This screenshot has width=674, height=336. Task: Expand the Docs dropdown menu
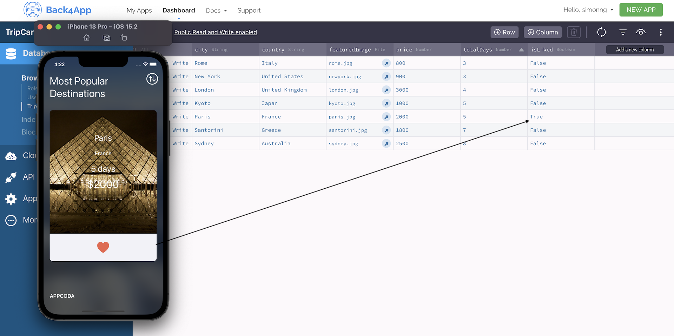pyautogui.click(x=216, y=11)
